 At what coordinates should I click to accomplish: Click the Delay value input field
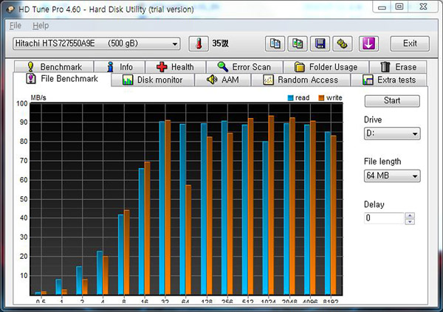[384, 218]
